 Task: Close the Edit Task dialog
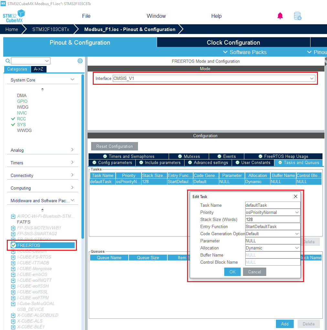coord(295,196)
